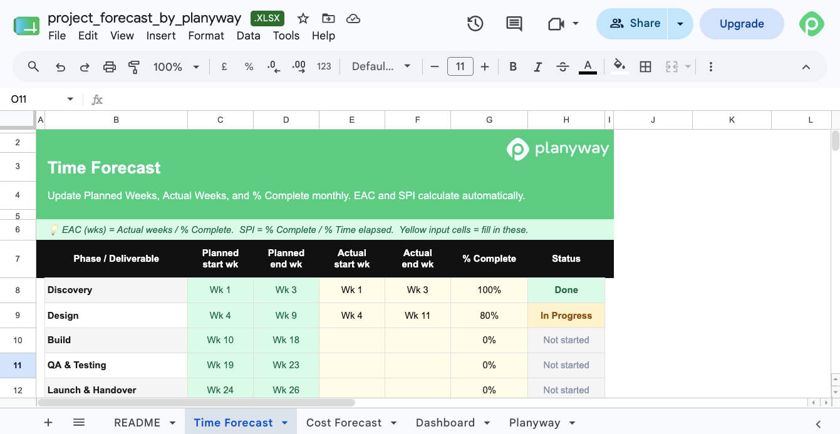Screen dimensions: 840x434
Task: Click the font size field
Action: (x=460, y=66)
